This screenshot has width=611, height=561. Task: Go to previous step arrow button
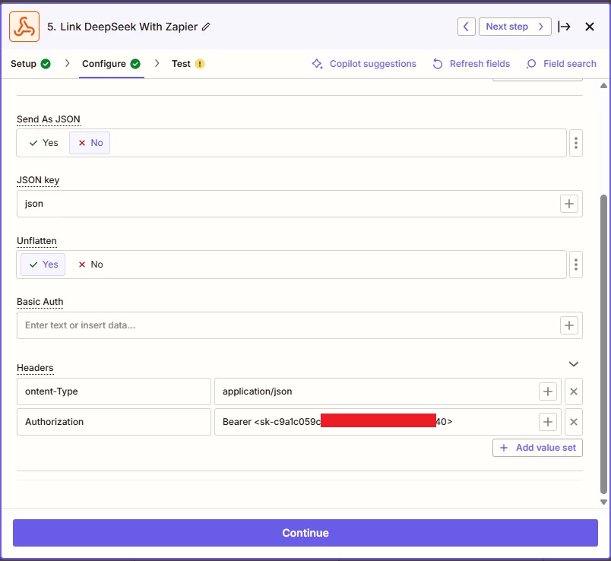(466, 27)
